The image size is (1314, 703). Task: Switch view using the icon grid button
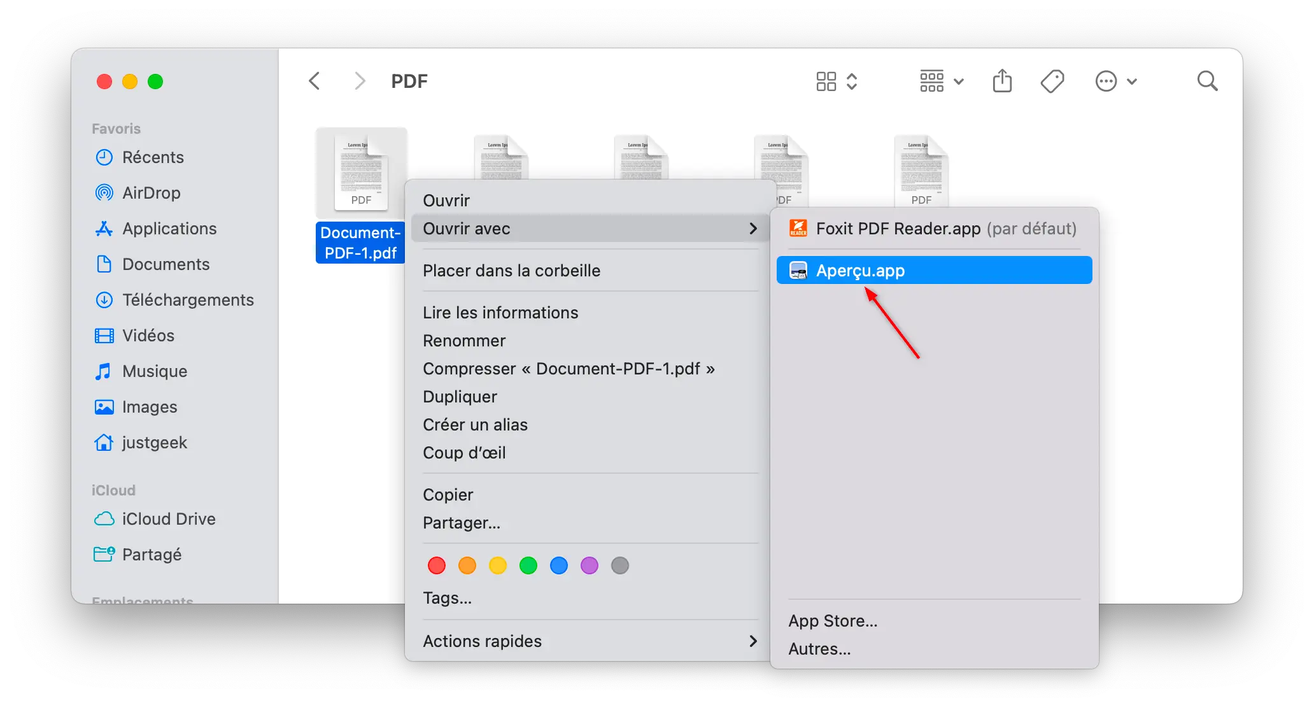(837, 82)
